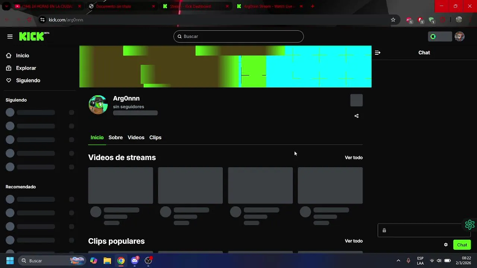Show hidden system tray icons
The height and width of the screenshot is (268, 477).
click(398, 261)
